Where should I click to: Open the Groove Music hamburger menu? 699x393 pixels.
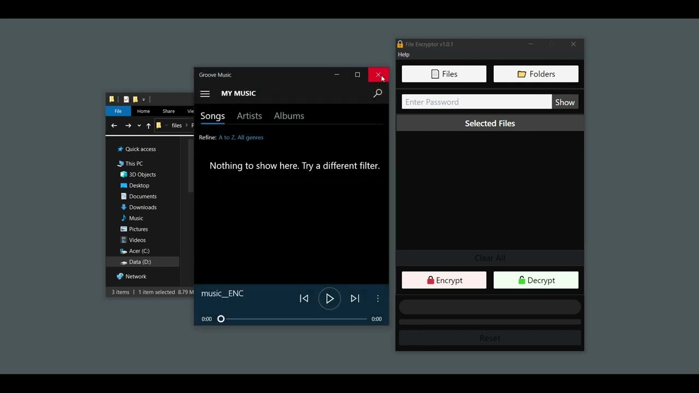(205, 94)
